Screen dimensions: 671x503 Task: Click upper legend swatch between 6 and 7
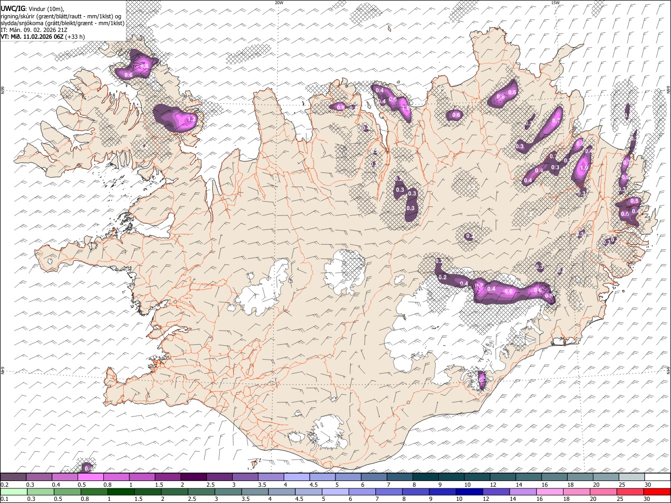click(x=374, y=477)
